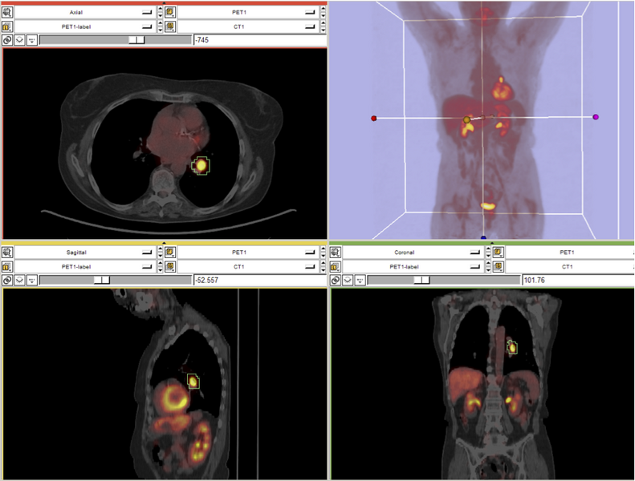Open CT1 background dropdown in Sagittal panel
Viewport: 635px width, 481px height.
point(249,267)
